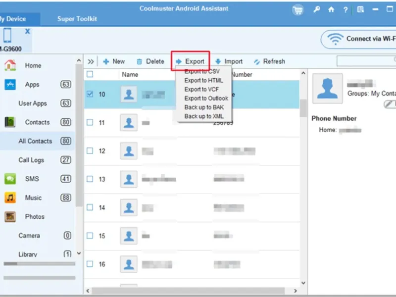The height and width of the screenshot is (297, 396).
Task: Click the SMS speech bubble icon
Action: (10, 179)
